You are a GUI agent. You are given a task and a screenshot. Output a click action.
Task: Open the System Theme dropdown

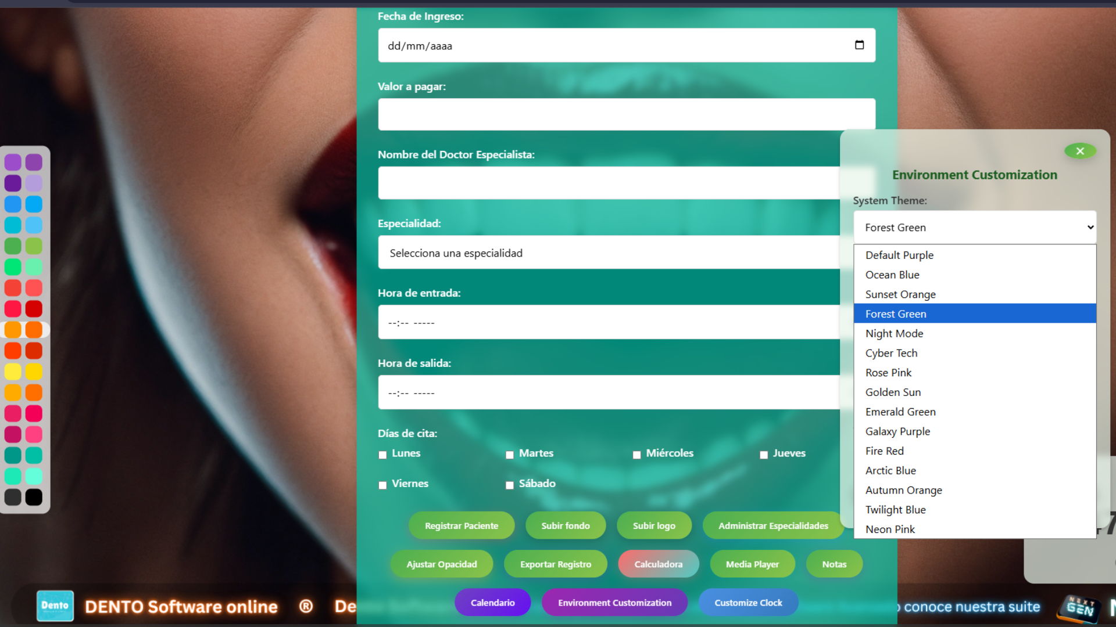pyautogui.click(x=975, y=228)
